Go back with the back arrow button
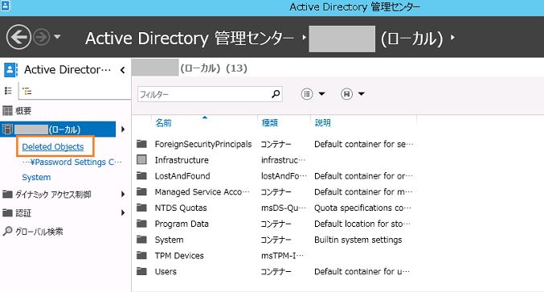 18,37
